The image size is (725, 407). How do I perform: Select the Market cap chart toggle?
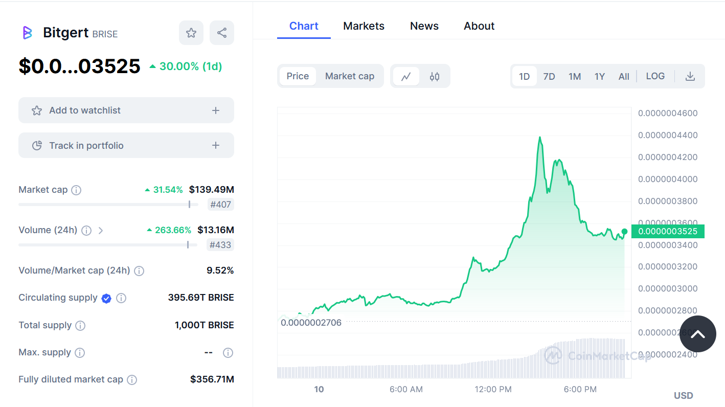(350, 76)
